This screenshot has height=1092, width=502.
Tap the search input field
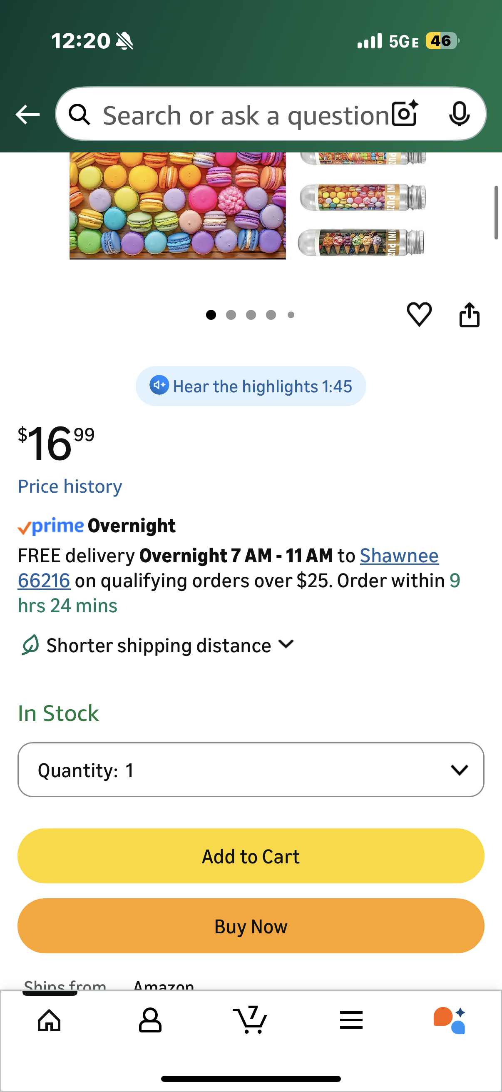(246, 115)
